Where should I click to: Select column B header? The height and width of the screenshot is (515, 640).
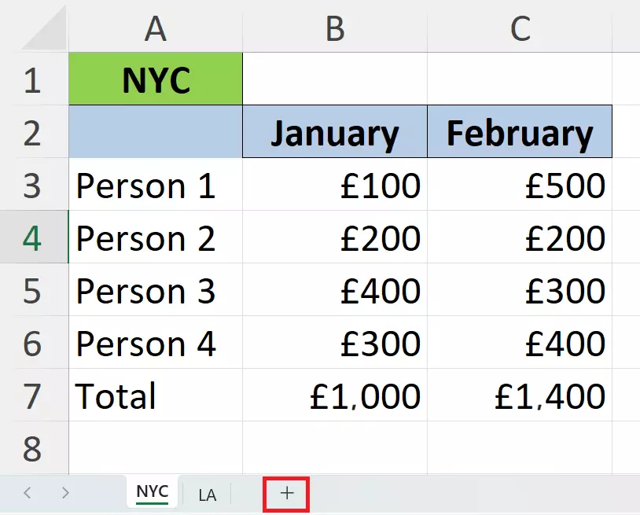tap(334, 28)
